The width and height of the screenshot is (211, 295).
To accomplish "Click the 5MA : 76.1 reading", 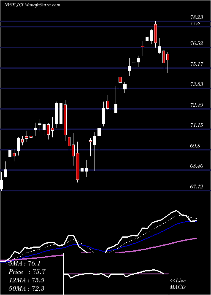I will pyautogui.click(x=24, y=263).
